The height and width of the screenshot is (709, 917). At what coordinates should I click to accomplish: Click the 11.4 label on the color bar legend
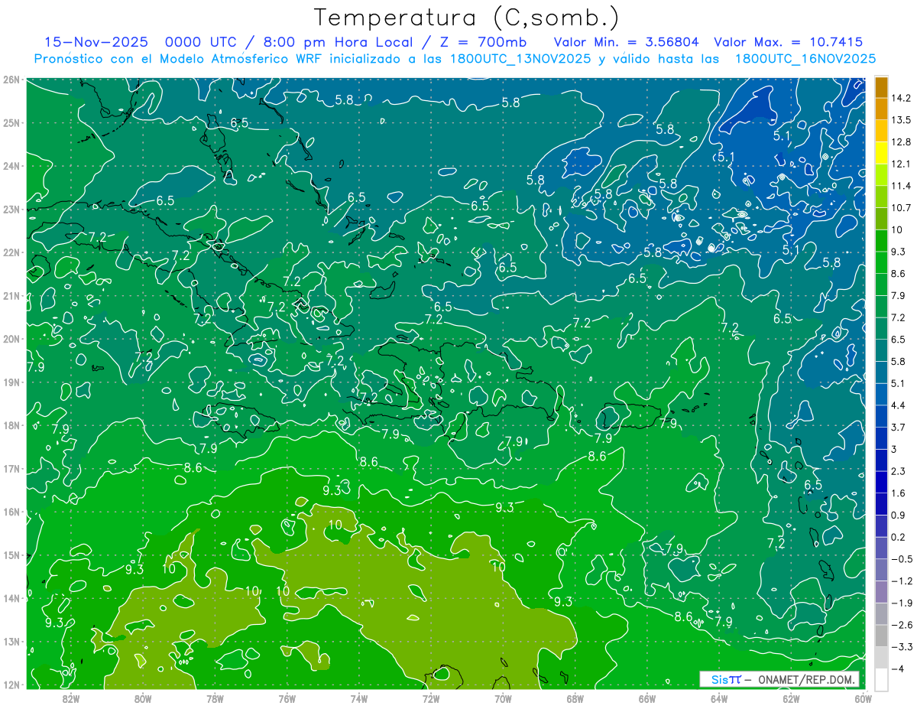(x=901, y=186)
